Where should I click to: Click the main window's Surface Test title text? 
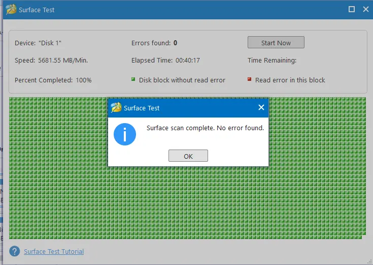point(37,10)
